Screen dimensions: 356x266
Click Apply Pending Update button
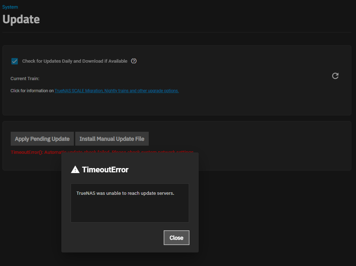[42, 139]
